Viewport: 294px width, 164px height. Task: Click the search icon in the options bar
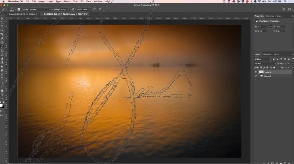(284, 9)
